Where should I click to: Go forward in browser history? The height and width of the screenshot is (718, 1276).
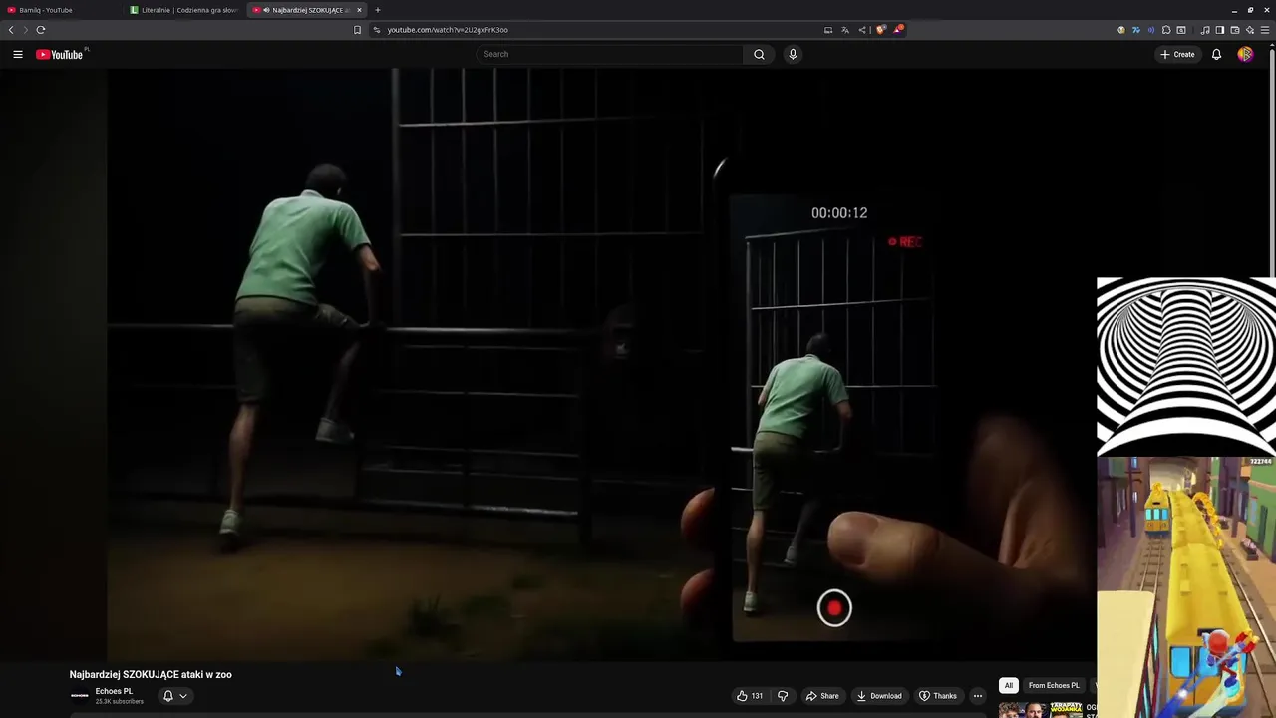(x=26, y=30)
